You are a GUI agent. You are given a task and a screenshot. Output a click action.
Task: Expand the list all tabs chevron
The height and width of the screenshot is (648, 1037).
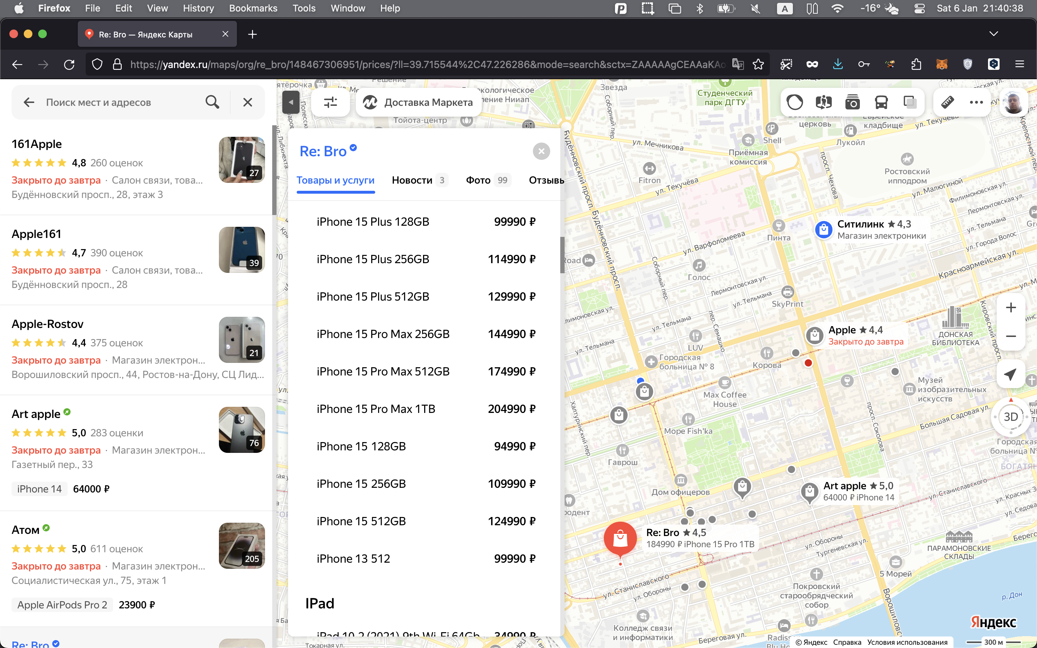[994, 34]
